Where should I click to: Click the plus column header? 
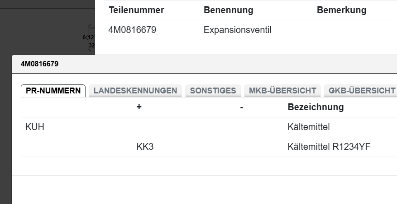139,107
